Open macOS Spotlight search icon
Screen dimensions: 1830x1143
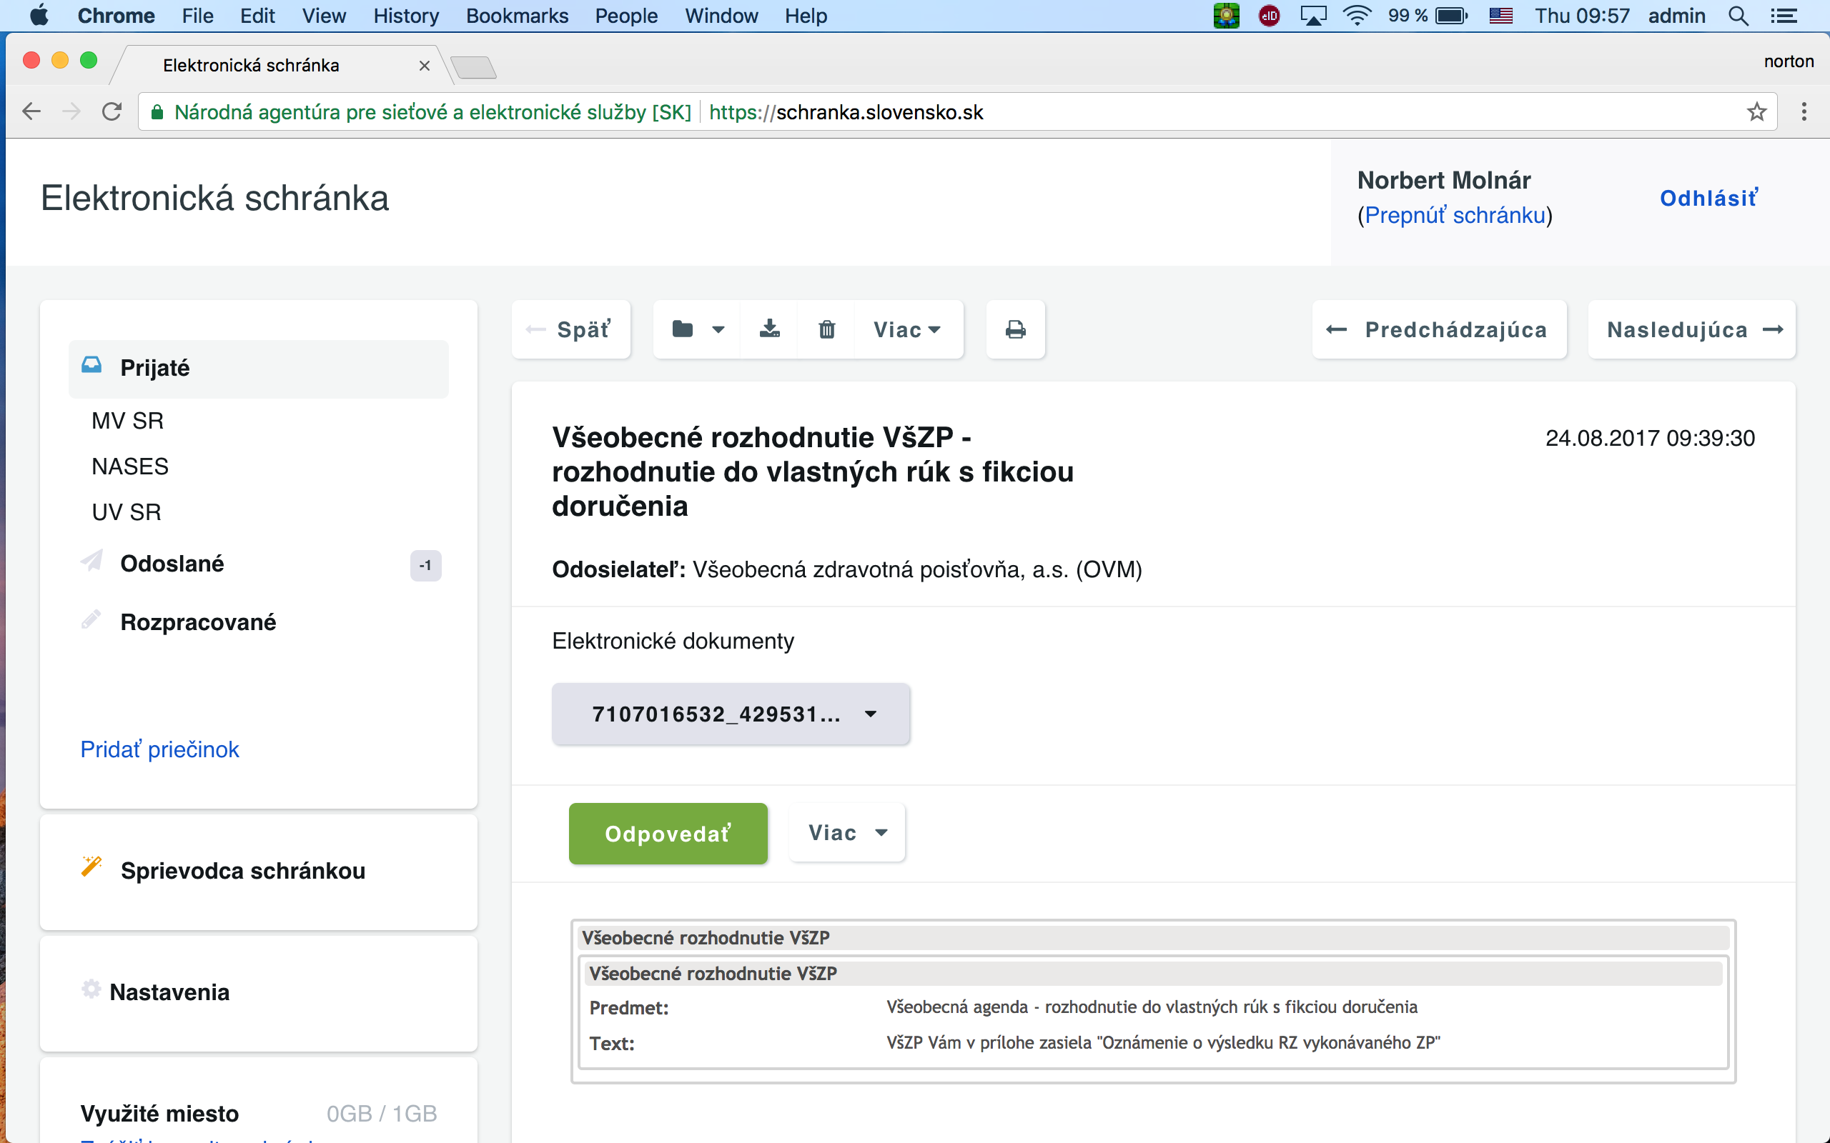pyautogui.click(x=1738, y=16)
